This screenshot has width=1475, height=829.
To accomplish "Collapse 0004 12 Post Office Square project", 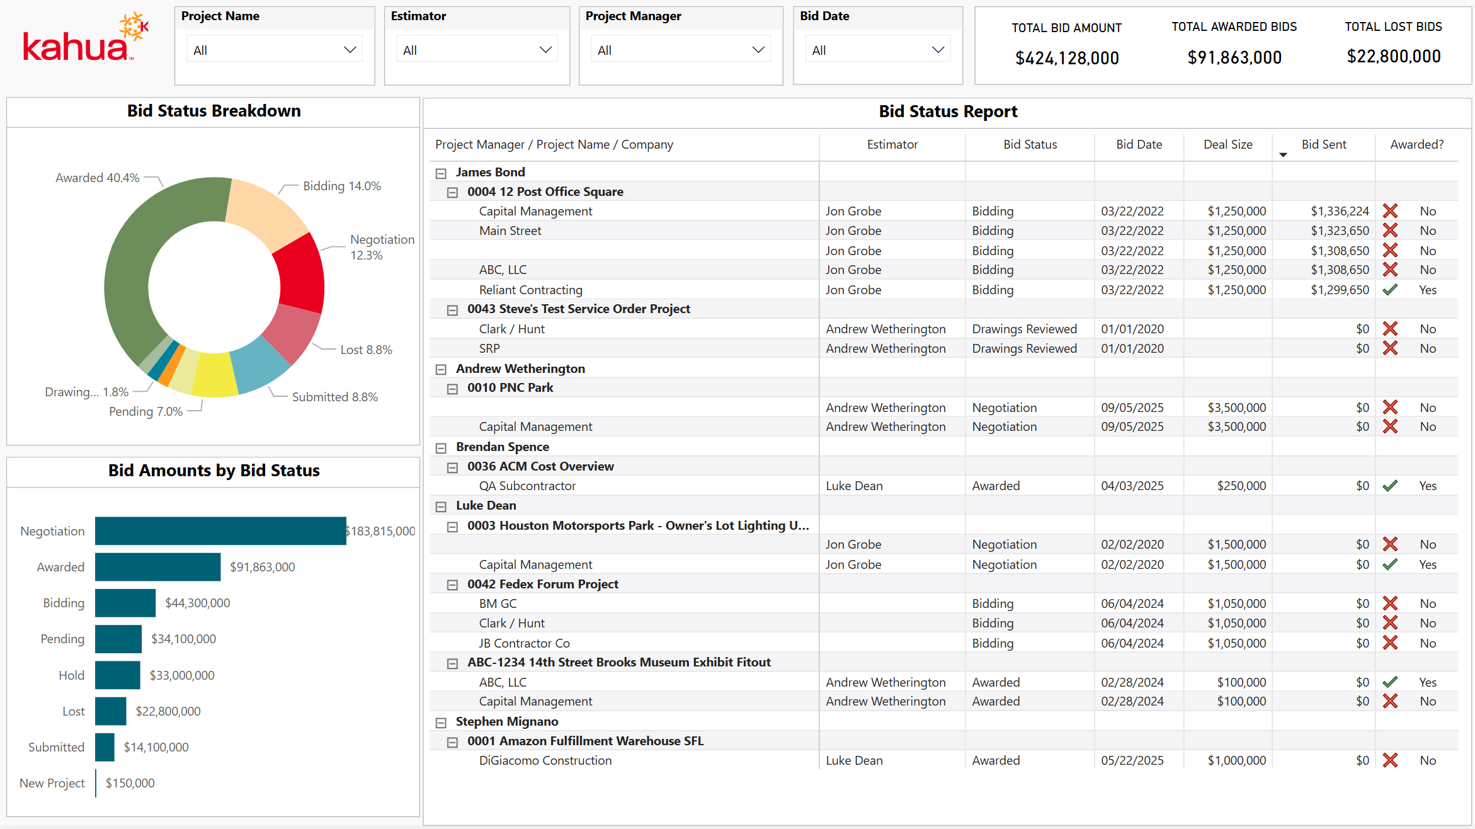I will click(x=452, y=193).
